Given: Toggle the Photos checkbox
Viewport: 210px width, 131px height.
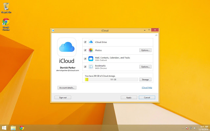Looking at the screenshot, I should pos(85,50).
